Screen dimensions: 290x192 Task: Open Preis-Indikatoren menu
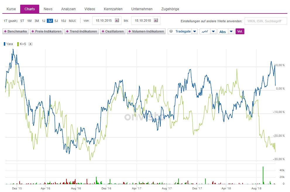click(x=47, y=31)
